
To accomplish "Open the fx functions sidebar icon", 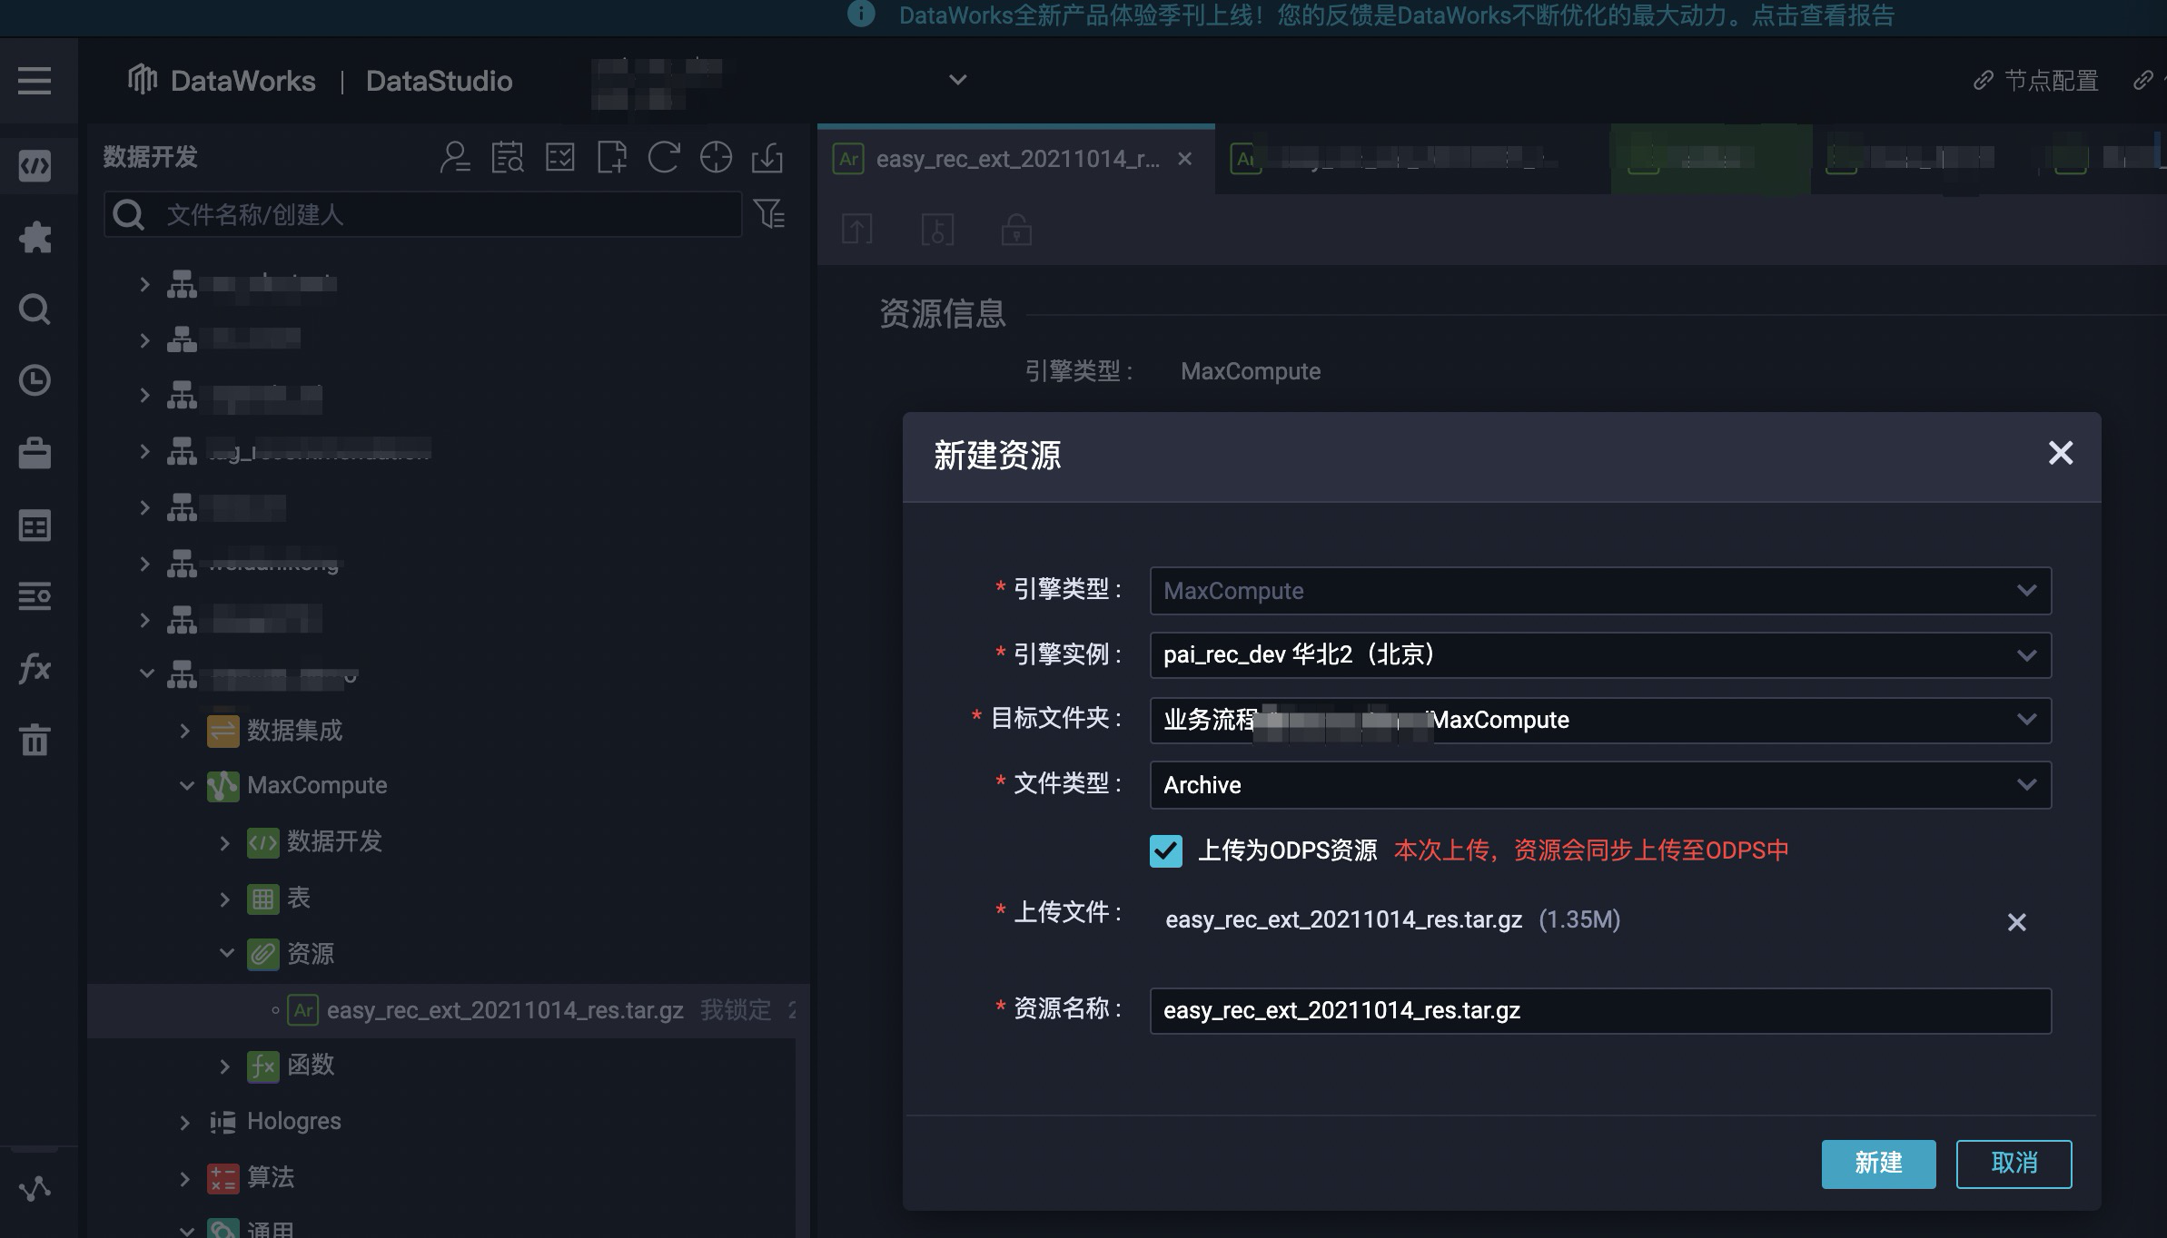I will coord(35,668).
